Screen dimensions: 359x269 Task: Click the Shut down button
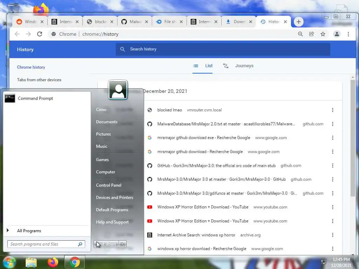click(x=107, y=244)
